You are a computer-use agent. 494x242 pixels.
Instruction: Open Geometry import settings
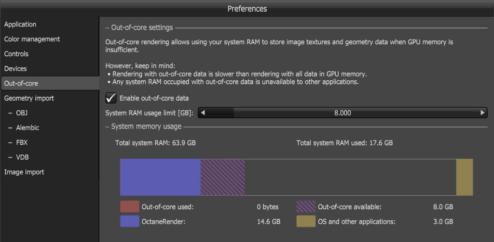click(x=29, y=98)
